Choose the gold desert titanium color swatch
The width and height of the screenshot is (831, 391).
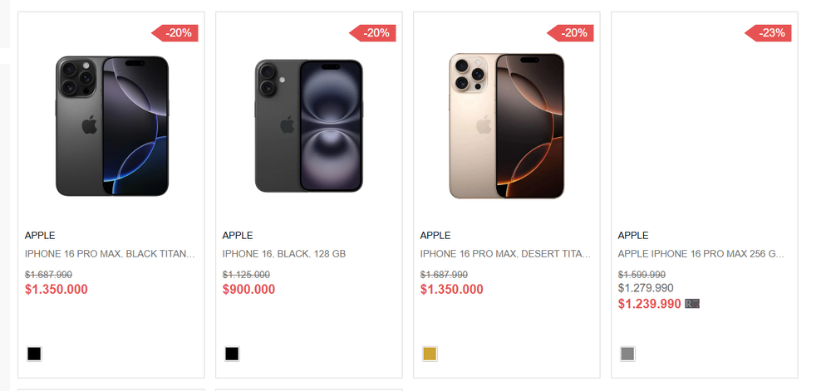[x=430, y=354]
